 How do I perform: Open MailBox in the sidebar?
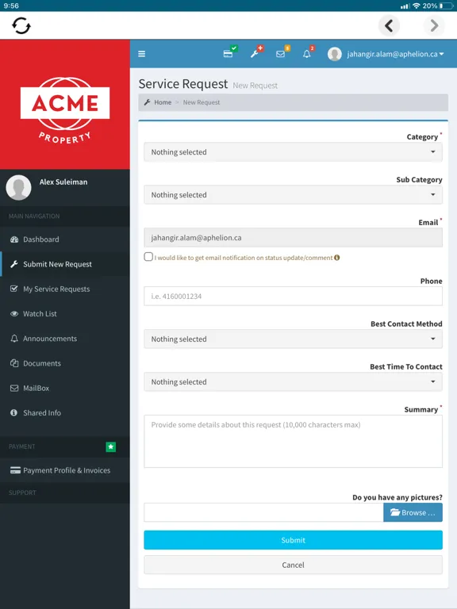point(65,388)
